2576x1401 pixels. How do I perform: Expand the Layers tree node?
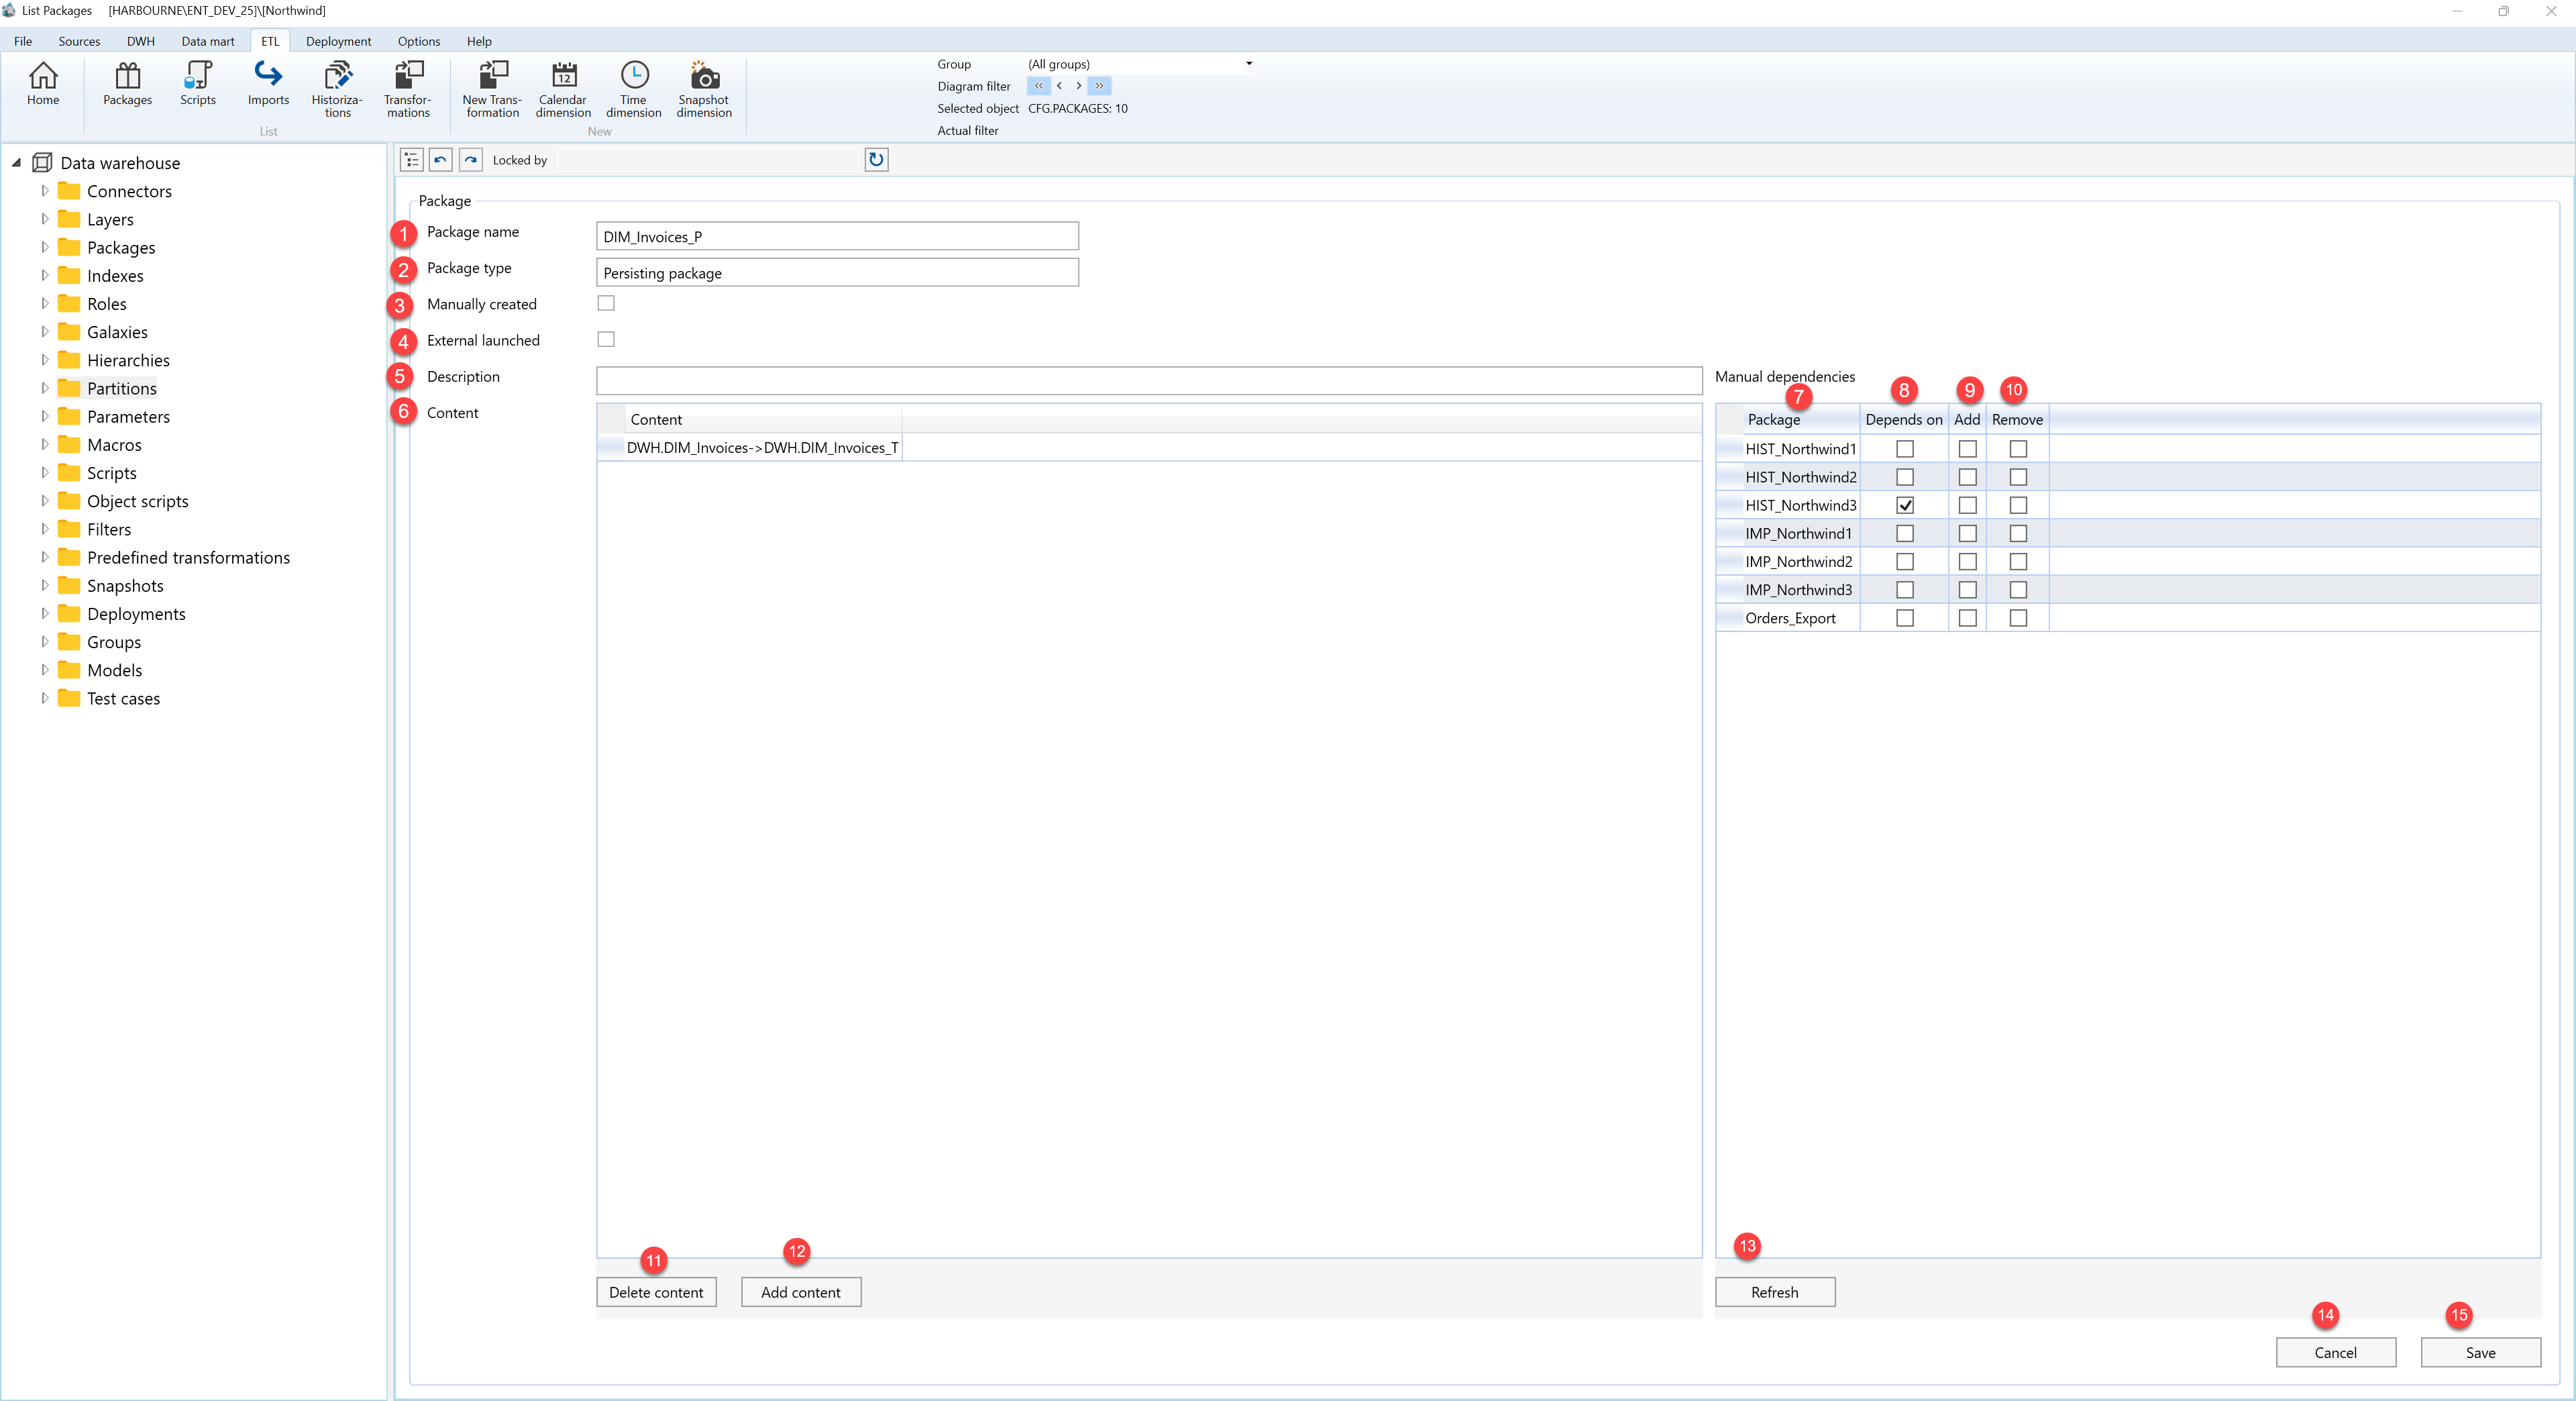[x=44, y=219]
